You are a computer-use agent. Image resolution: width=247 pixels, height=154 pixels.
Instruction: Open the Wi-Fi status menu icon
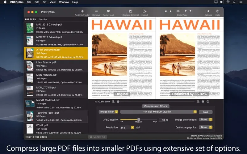(228, 2)
